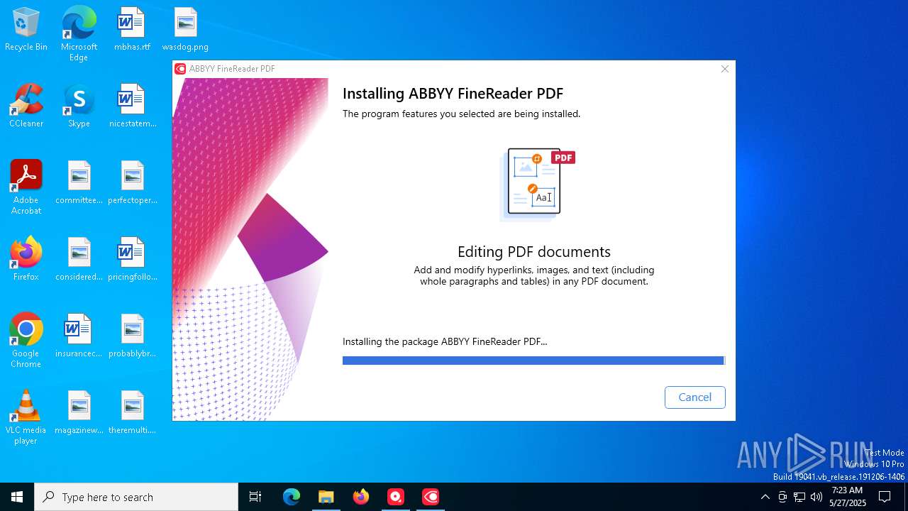Screen dimensions: 908x511
Task: Click the Editing PDF documents illustration
Action: [537, 184]
